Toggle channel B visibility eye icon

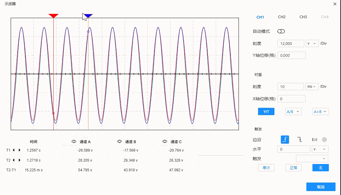[119, 142]
